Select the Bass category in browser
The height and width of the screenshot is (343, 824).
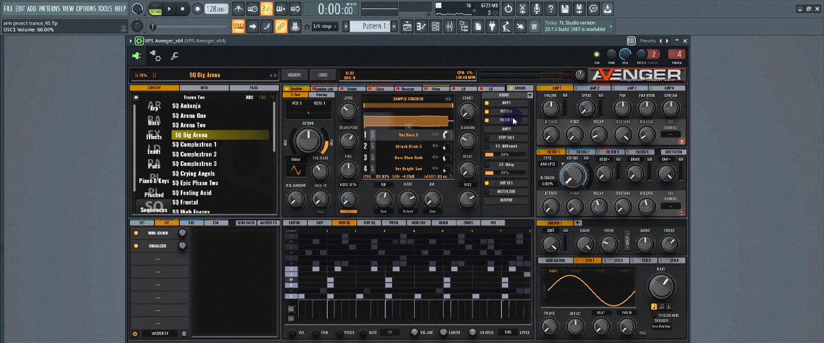(x=154, y=121)
